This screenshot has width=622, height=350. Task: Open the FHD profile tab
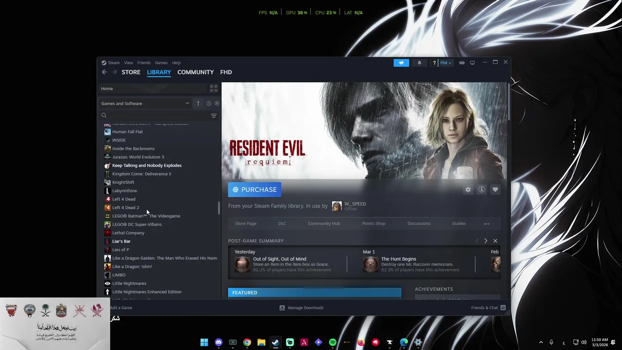pyautogui.click(x=226, y=72)
